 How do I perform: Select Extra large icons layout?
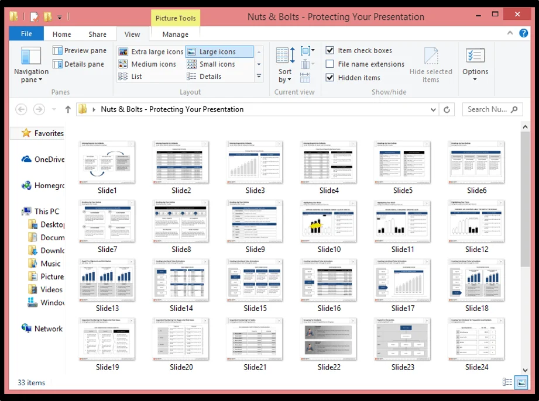click(151, 52)
